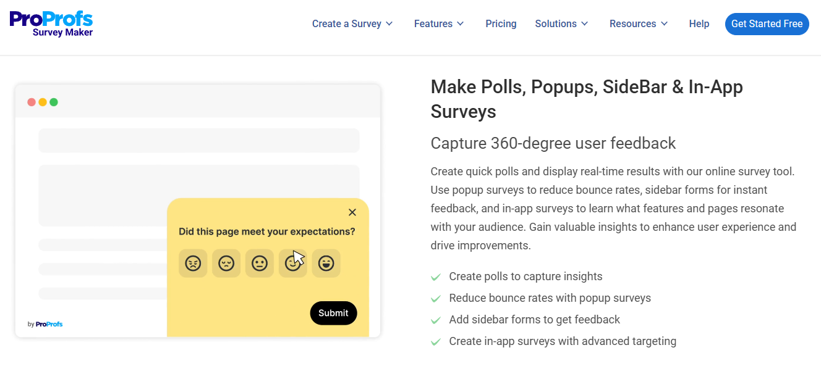Open the Features dropdown menu

click(x=439, y=24)
